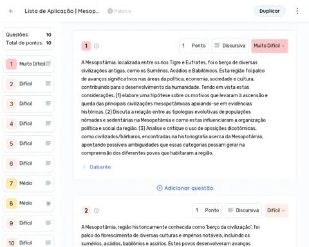The image size is (309, 247).
Task: Select question 9 Difícil in sidebar
Action: point(28,223)
